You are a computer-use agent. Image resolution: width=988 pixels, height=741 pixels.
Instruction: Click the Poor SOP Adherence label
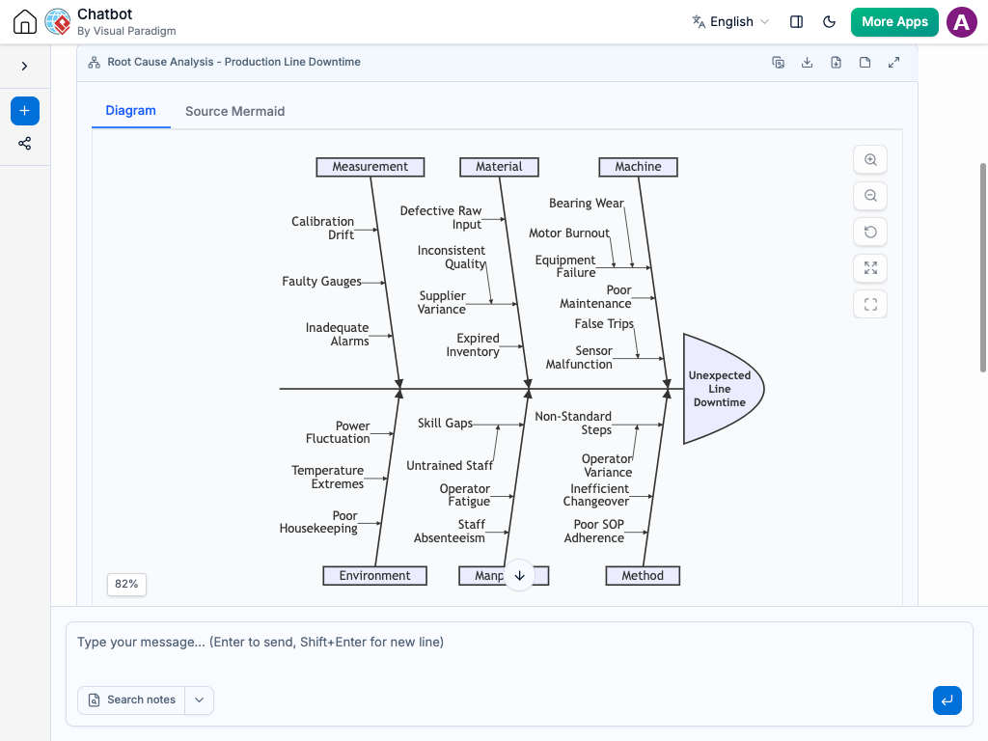click(x=594, y=532)
